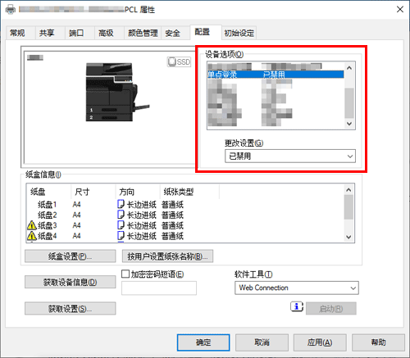410x358 pixels.
Task: Click the 方向 column header
Action: 138,192
